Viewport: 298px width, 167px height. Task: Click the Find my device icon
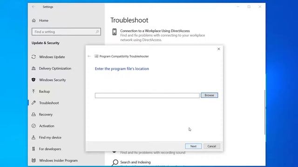34,137
